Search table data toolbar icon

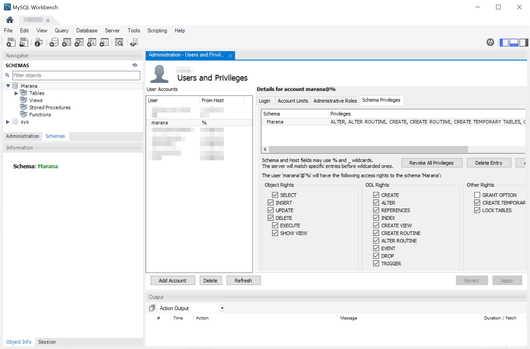coord(119,42)
